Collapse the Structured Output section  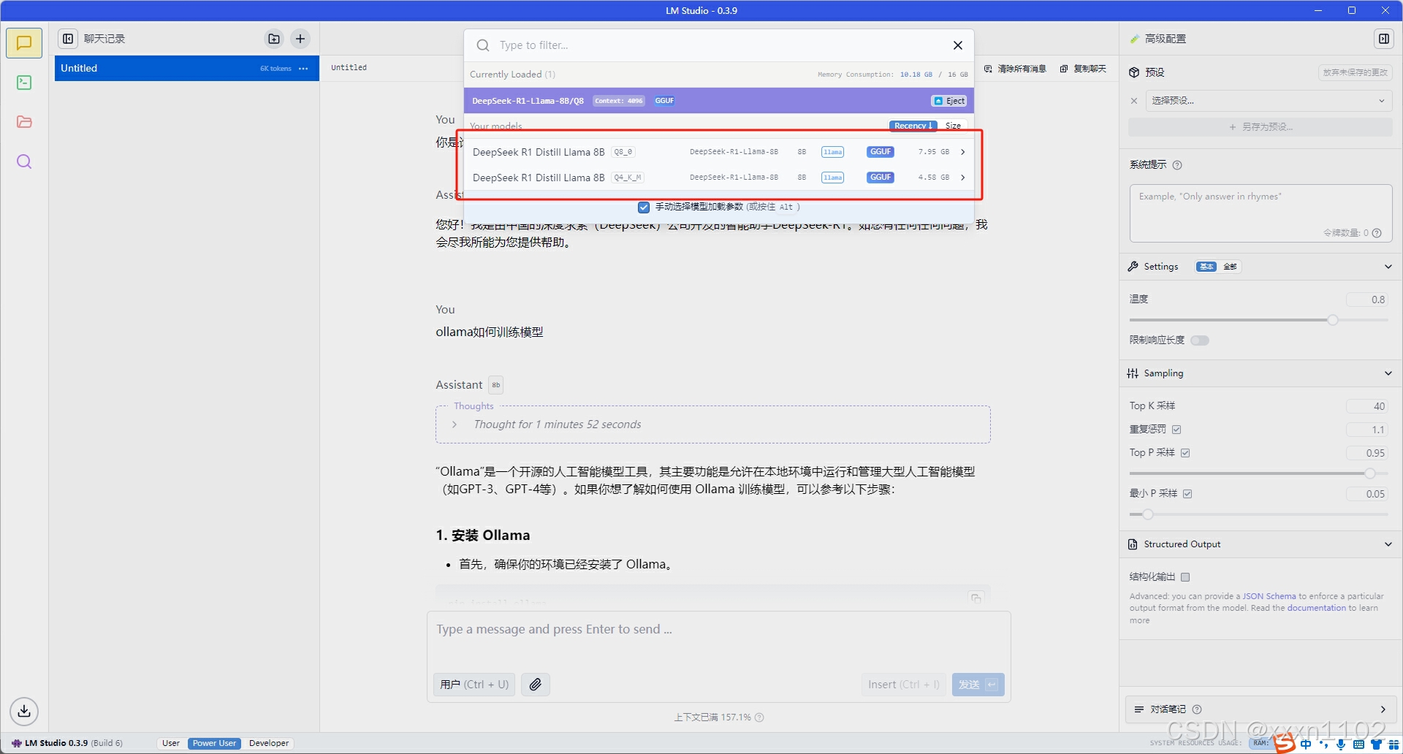click(x=1388, y=544)
